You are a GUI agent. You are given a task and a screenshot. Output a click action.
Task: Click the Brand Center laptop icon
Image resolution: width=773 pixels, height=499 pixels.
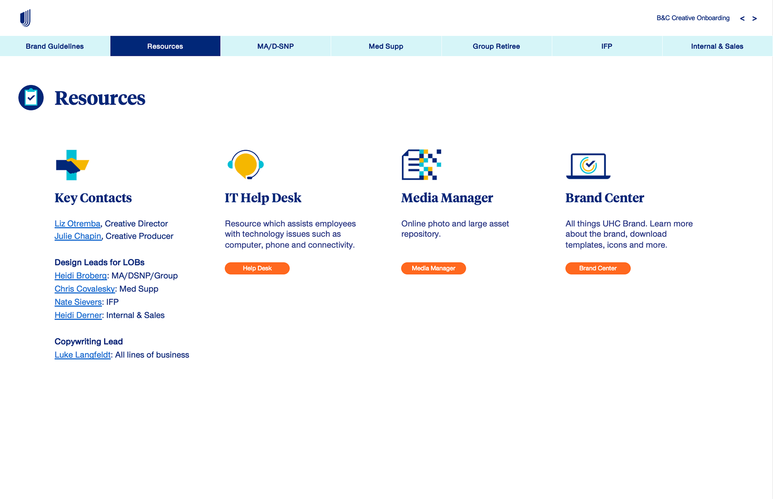(x=588, y=166)
